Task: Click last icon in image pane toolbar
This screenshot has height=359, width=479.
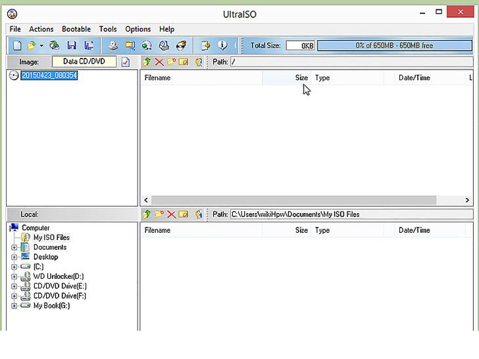Action: (x=199, y=62)
